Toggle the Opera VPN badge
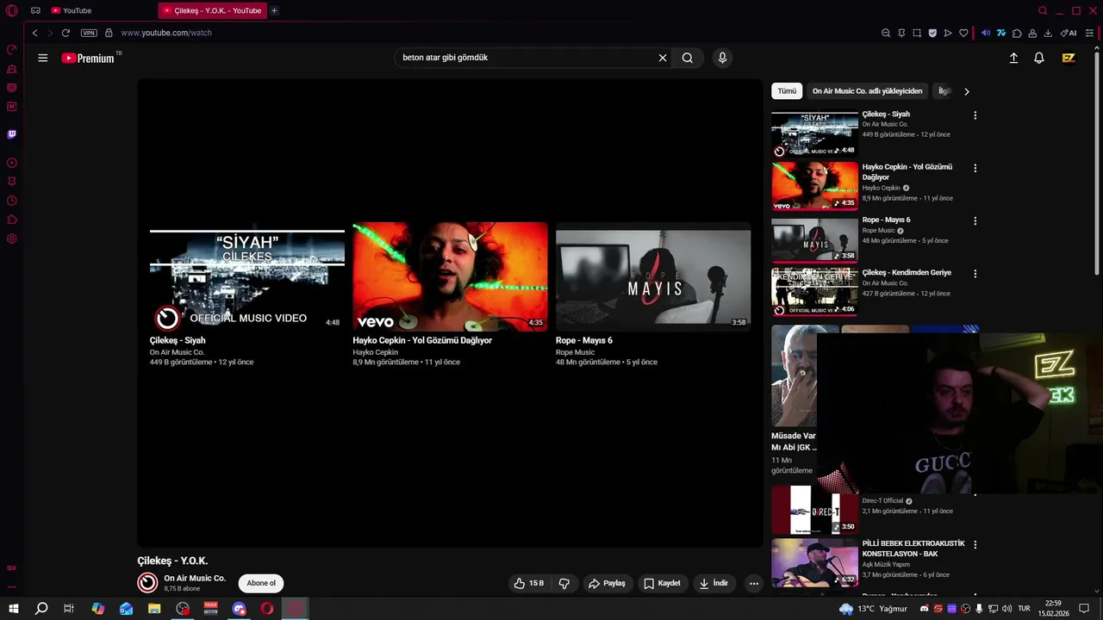Viewport: 1103px width, 620px height. tap(89, 33)
